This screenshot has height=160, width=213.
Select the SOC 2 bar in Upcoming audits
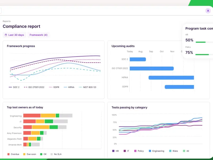(x=138, y=59)
